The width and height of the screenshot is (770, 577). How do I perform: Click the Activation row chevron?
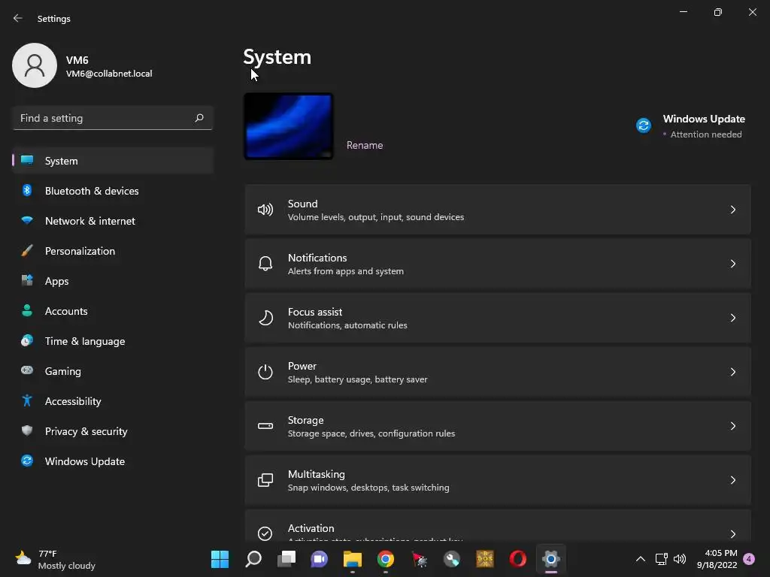[732, 534]
